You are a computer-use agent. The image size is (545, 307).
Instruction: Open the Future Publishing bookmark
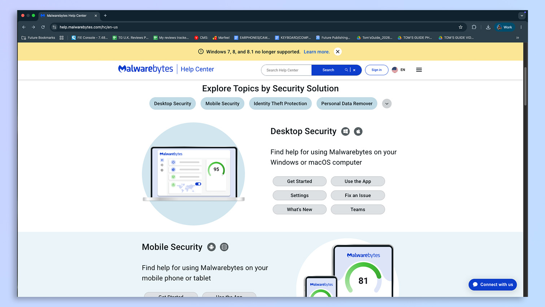(333, 38)
